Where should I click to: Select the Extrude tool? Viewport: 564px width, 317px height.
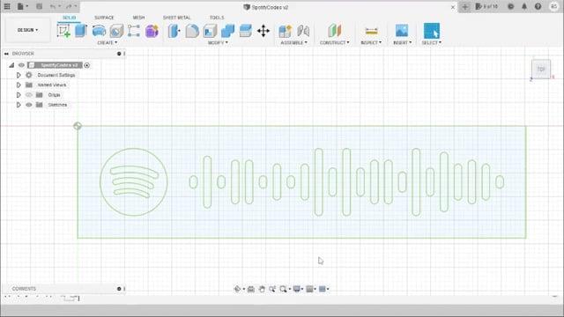(81, 31)
